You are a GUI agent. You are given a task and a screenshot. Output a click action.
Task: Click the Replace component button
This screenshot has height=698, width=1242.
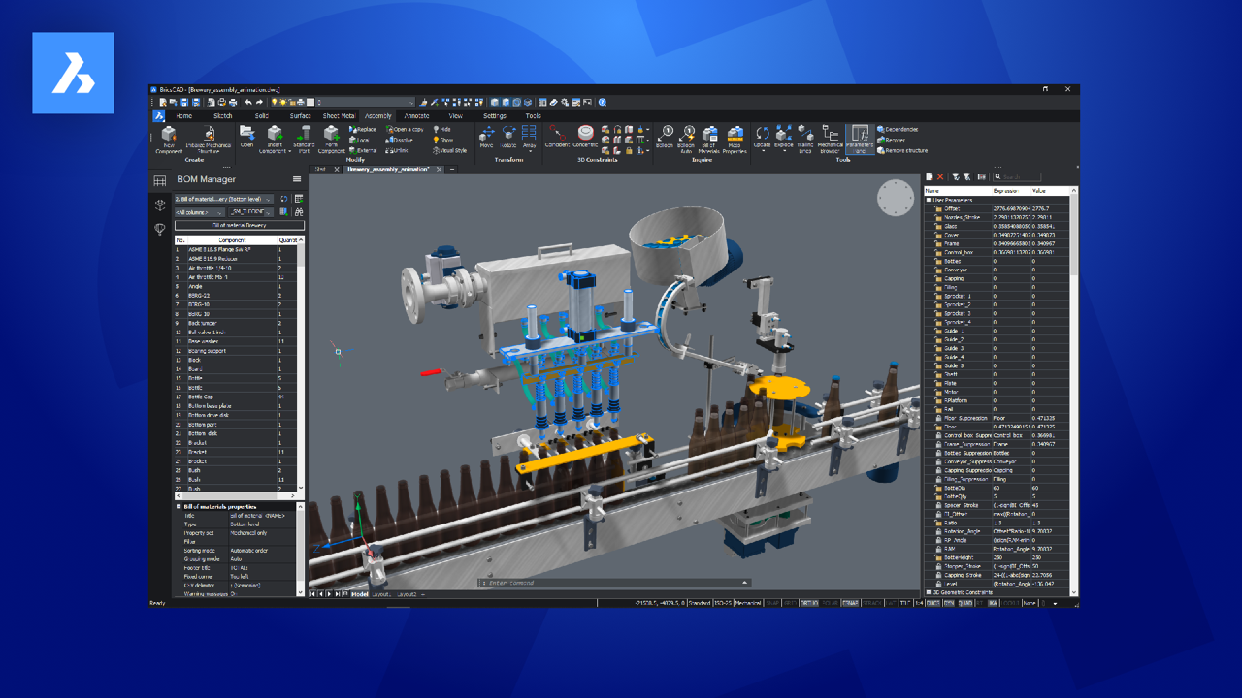point(364,129)
